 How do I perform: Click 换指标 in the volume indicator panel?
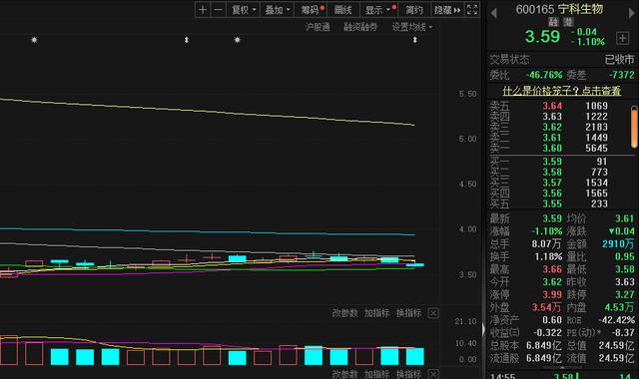(408, 313)
